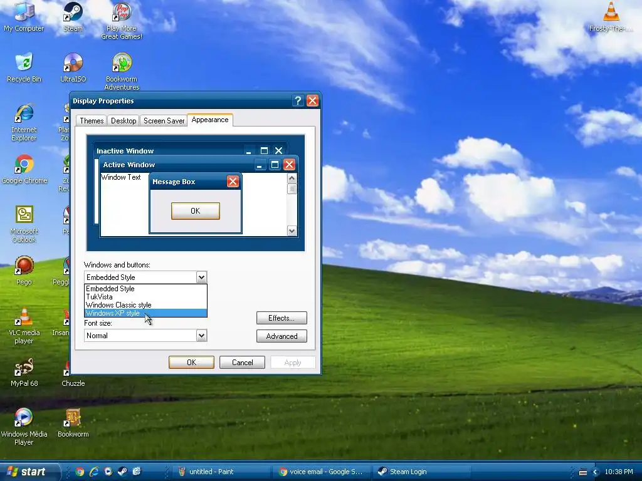Click Internet Explorer quick launch icon

(x=94, y=472)
